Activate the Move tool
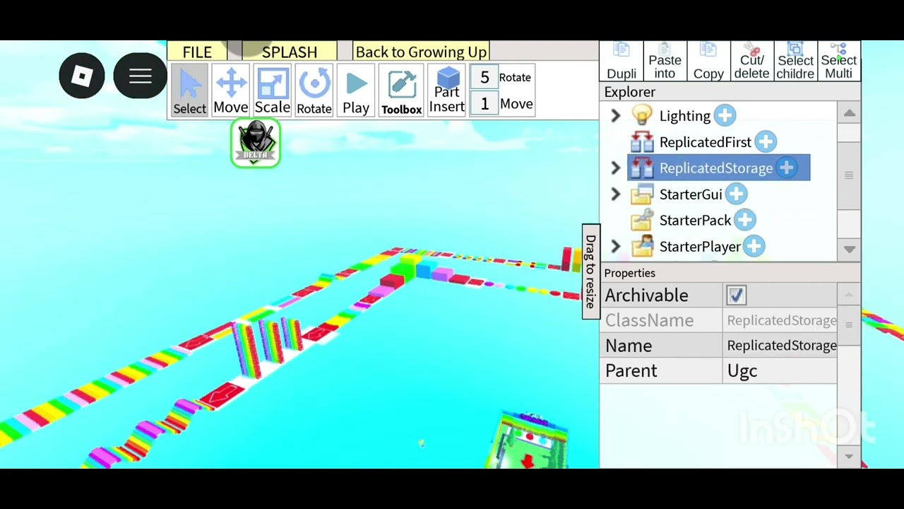Image resolution: width=904 pixels, height=509 pixels. [231, 90]
